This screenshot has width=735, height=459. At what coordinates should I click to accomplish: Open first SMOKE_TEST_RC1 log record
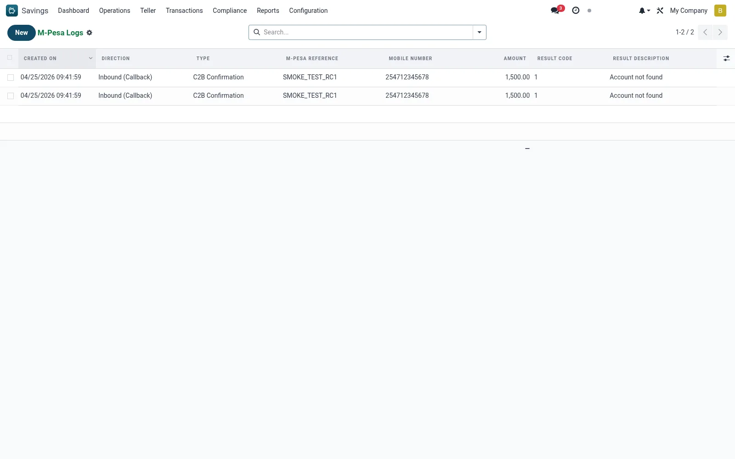click(310, 77)
